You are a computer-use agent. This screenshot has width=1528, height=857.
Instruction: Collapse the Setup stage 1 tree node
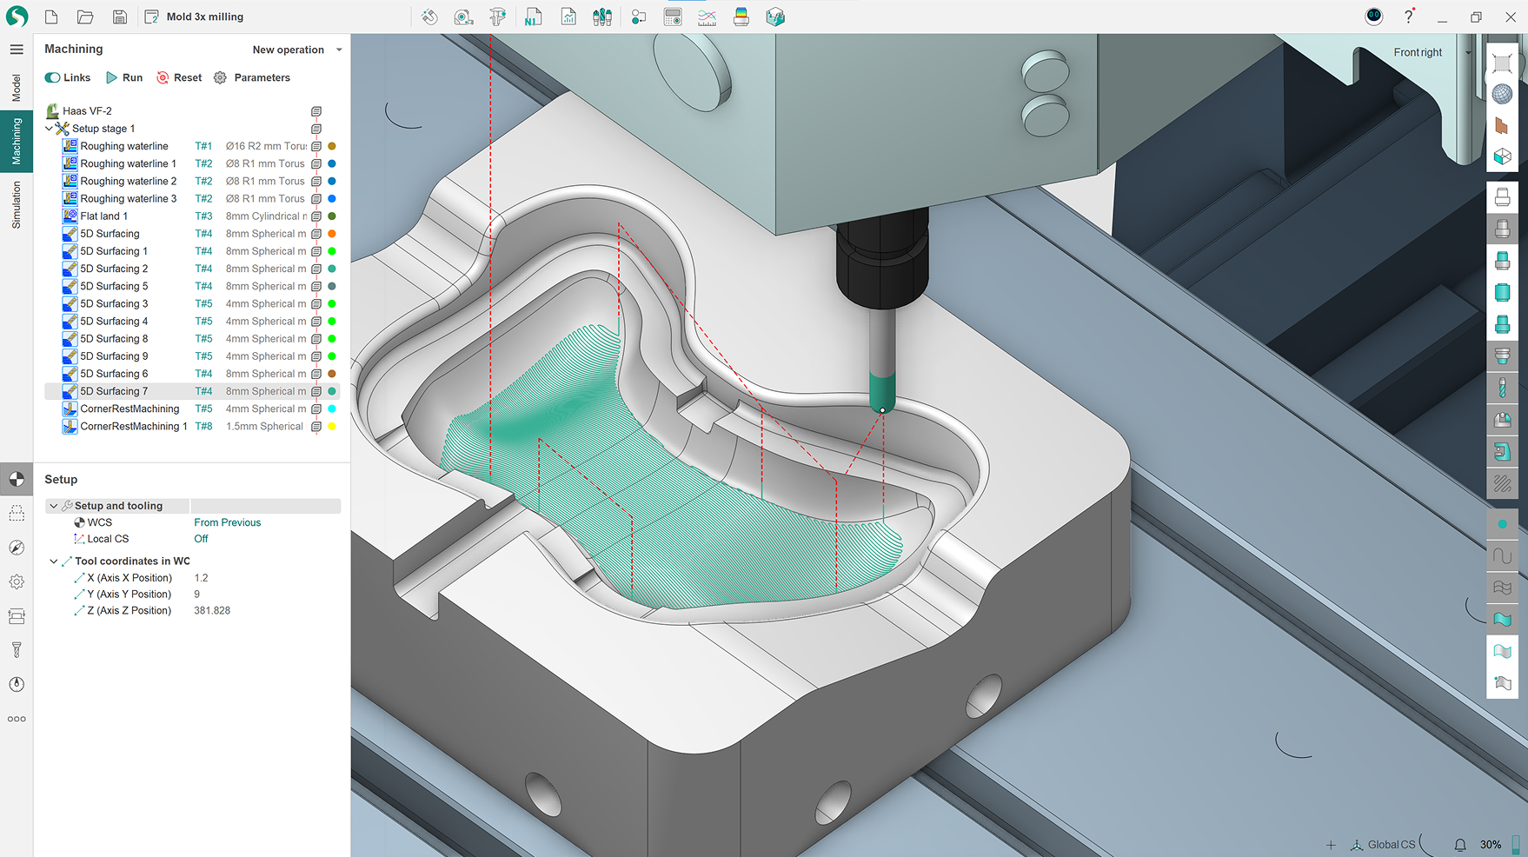pyautogui.click(x=49, y=128)
